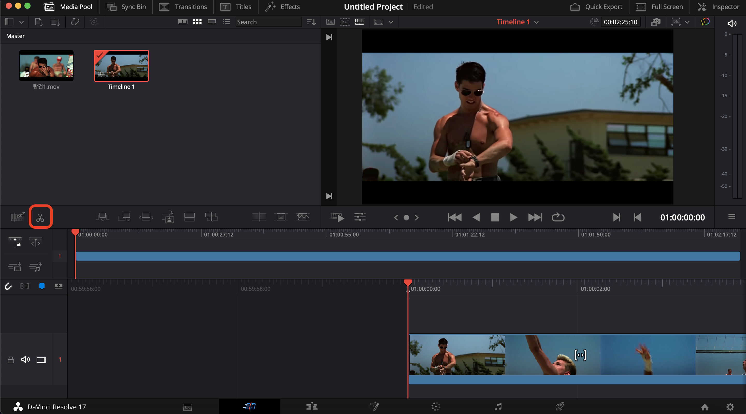Open the Effects tab
The image size is (746, 414).
point(282,7)
